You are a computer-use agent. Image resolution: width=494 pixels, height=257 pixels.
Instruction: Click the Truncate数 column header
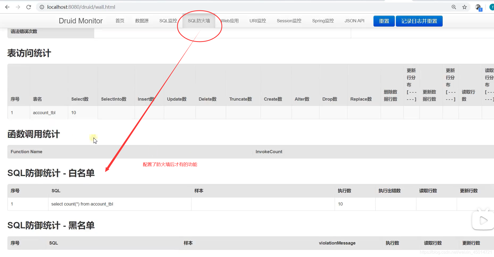point(240,99)
